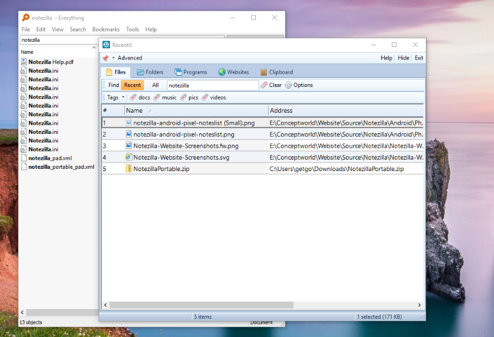Open Tools menu in Everything window
Image resolution: width=494 pixels, height=337 pixels.
[x=132, y=29]
